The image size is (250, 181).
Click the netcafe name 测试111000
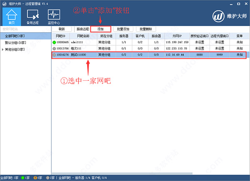pos(78,55)
